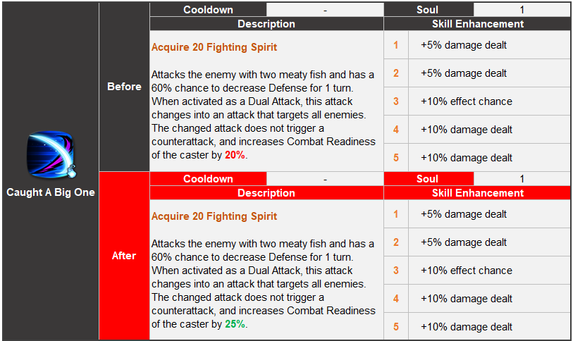Click the red 20% Combat Readiness value

tap(235, 155)
